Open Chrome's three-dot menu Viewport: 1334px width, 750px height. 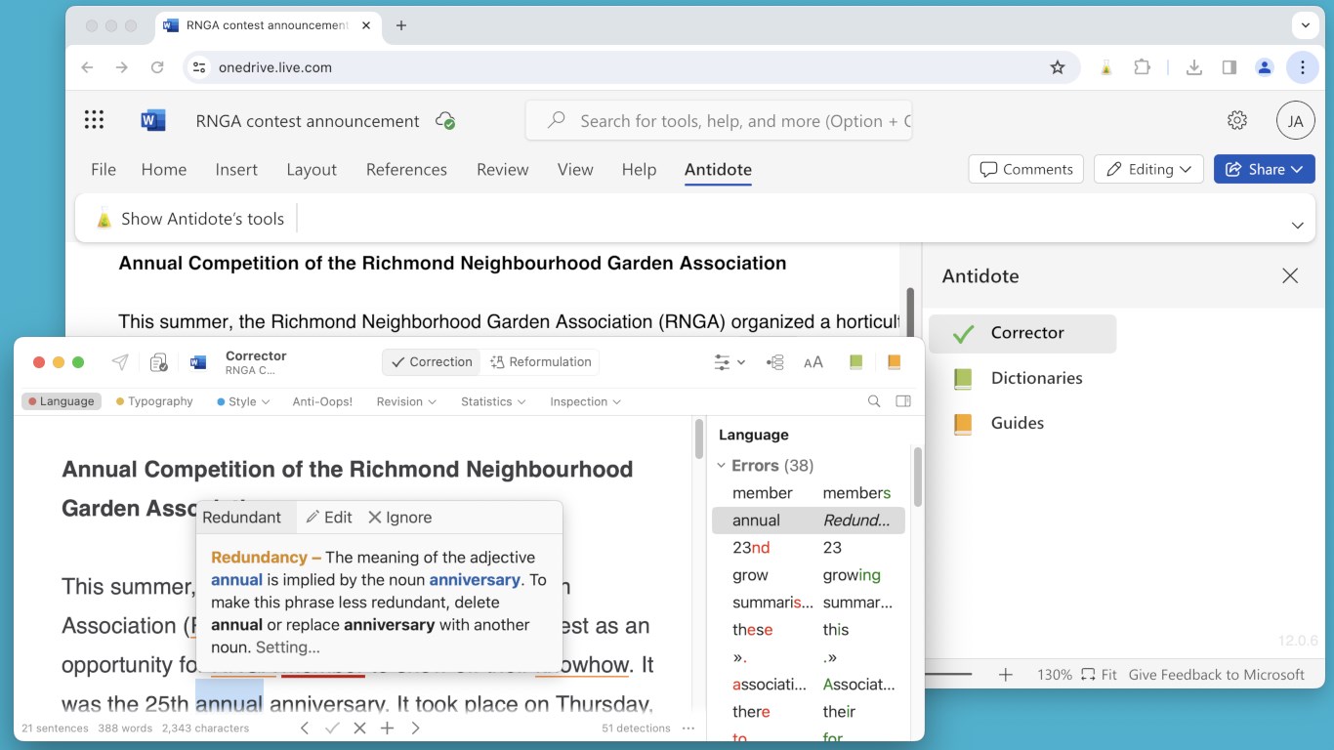tap(1302, 67)
